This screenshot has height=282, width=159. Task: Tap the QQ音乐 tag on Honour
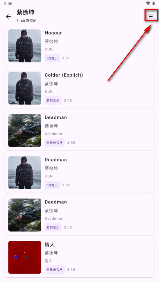tap(52, 58)
